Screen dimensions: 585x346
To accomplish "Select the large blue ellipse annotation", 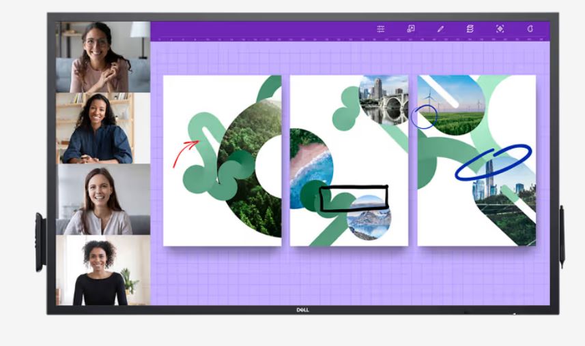I will [x=493, y=161].
